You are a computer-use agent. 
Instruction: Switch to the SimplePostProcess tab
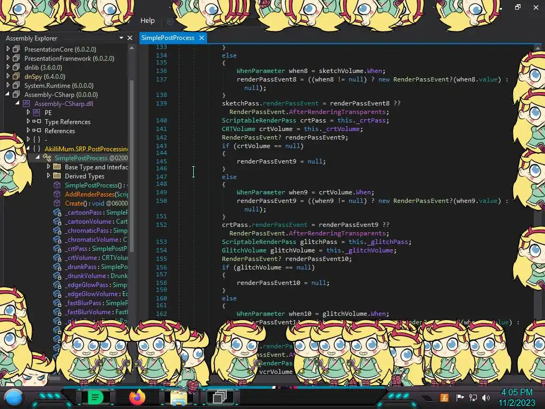[168, 38]
